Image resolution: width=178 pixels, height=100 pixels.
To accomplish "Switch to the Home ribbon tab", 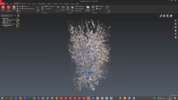I will pos(7,4).
